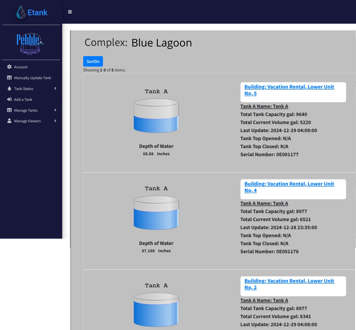Open Building Vacation Rental Lower Unit No, 2 link
356x330 pixels.
(x=289, y=284)
